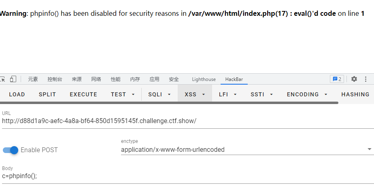Screen dimensions: 374x185
Task: Click into the Body input field
Action: click(x=186, y=176)
